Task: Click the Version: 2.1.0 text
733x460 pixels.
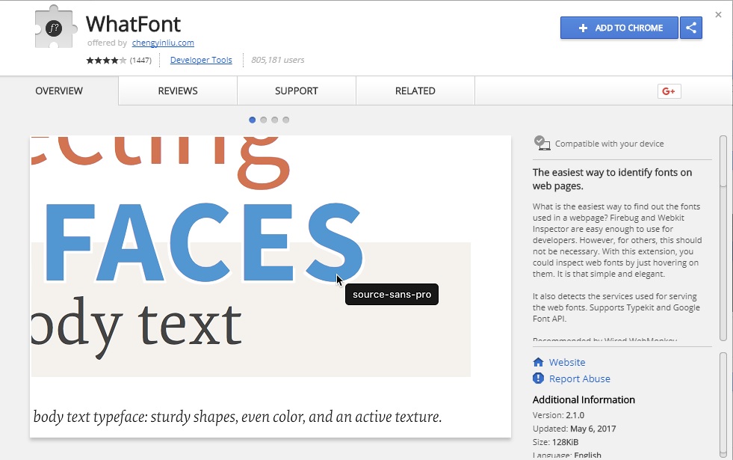Action: pyautogui.click(x=558, y=415)
